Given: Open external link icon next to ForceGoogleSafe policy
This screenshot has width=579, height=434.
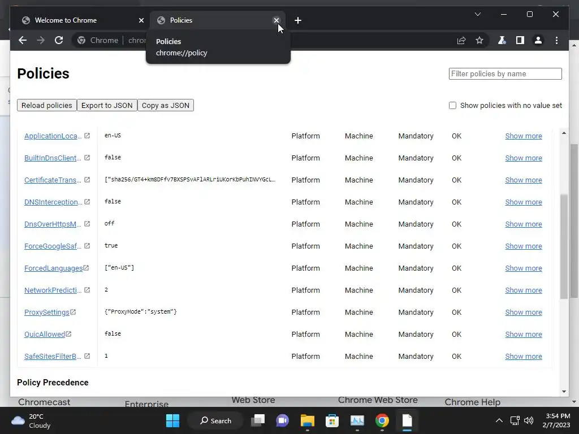Looking at the screenshot, I should coord(87,246).
